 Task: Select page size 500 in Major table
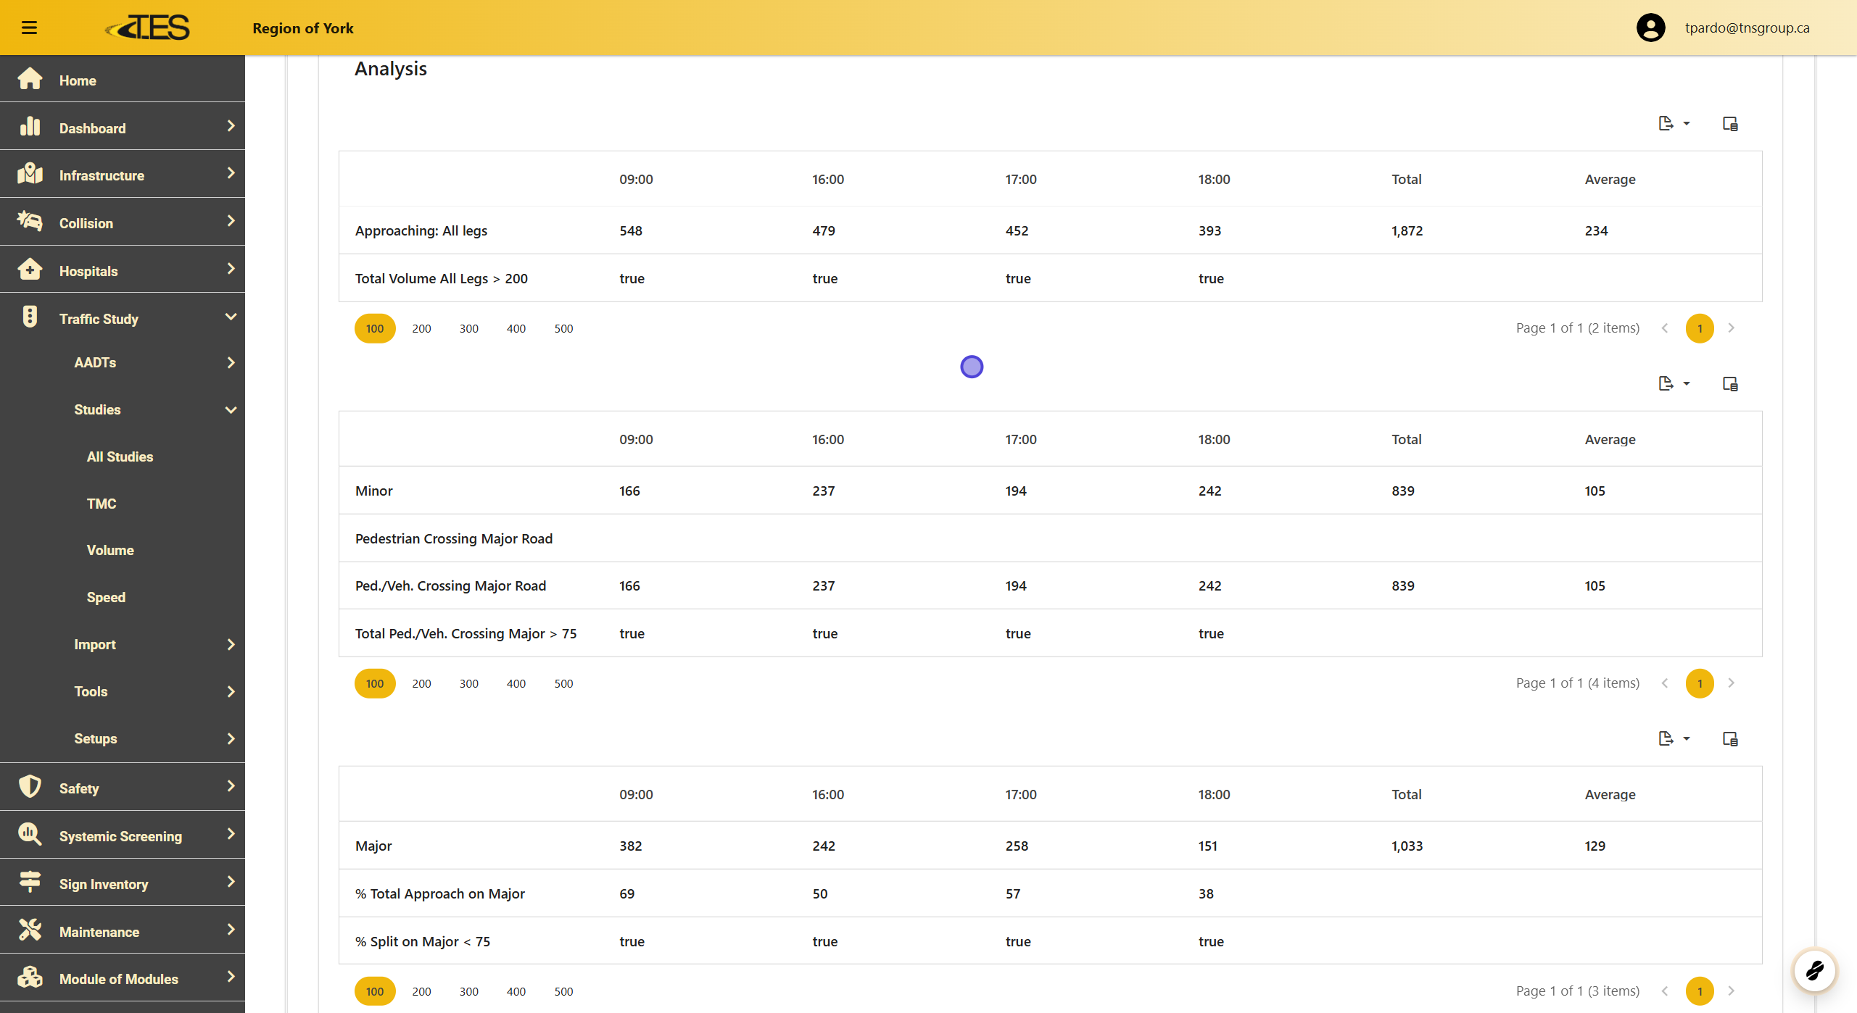[x=563, y=991]
